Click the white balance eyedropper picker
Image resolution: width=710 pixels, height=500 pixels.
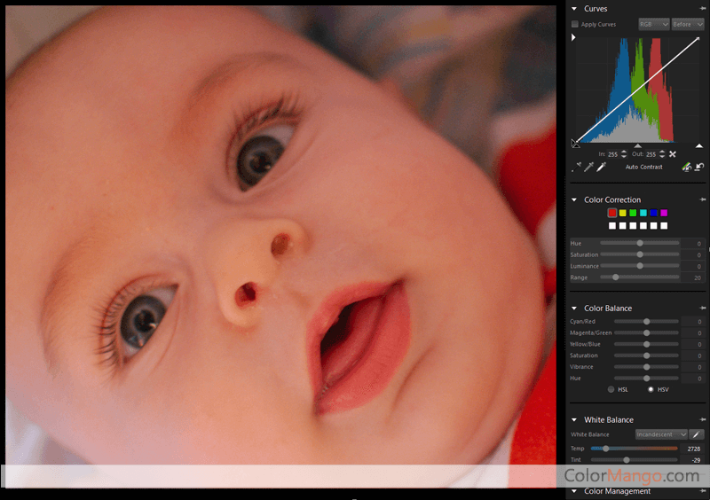698,434
